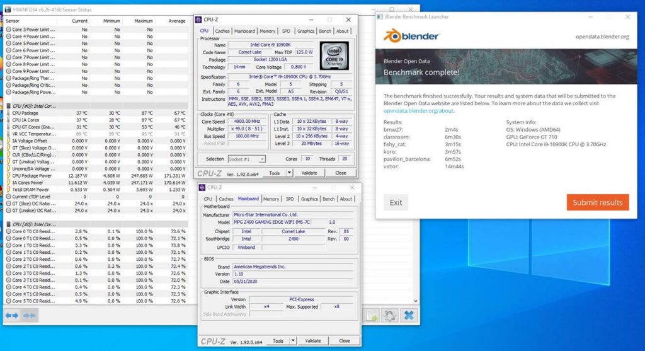Viewport: 645px width, 351px height.
Task: Click the collapse columns arrows icon in HWiNFO
Action: pos(29,316)
